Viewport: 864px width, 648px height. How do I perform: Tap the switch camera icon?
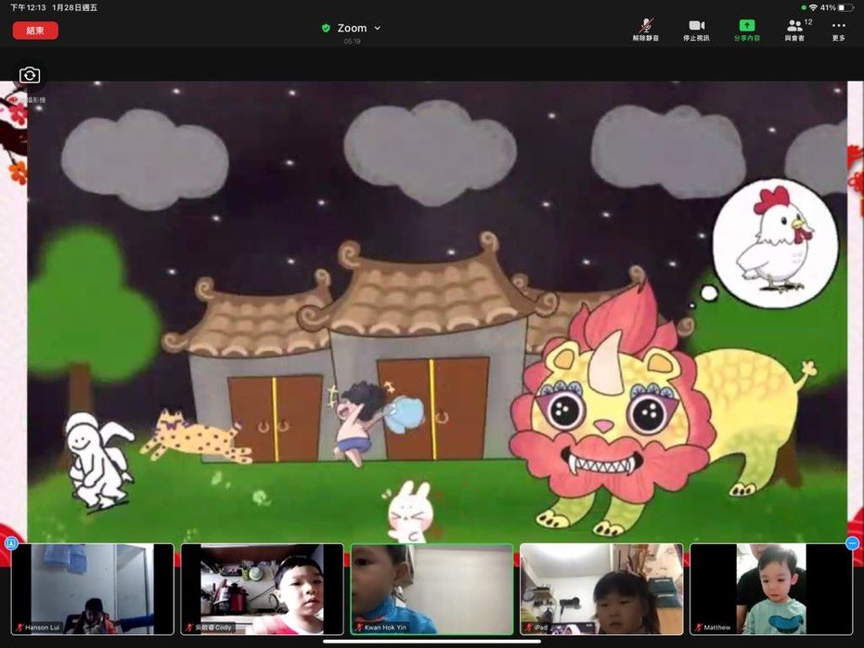click(x=30, y=75)
